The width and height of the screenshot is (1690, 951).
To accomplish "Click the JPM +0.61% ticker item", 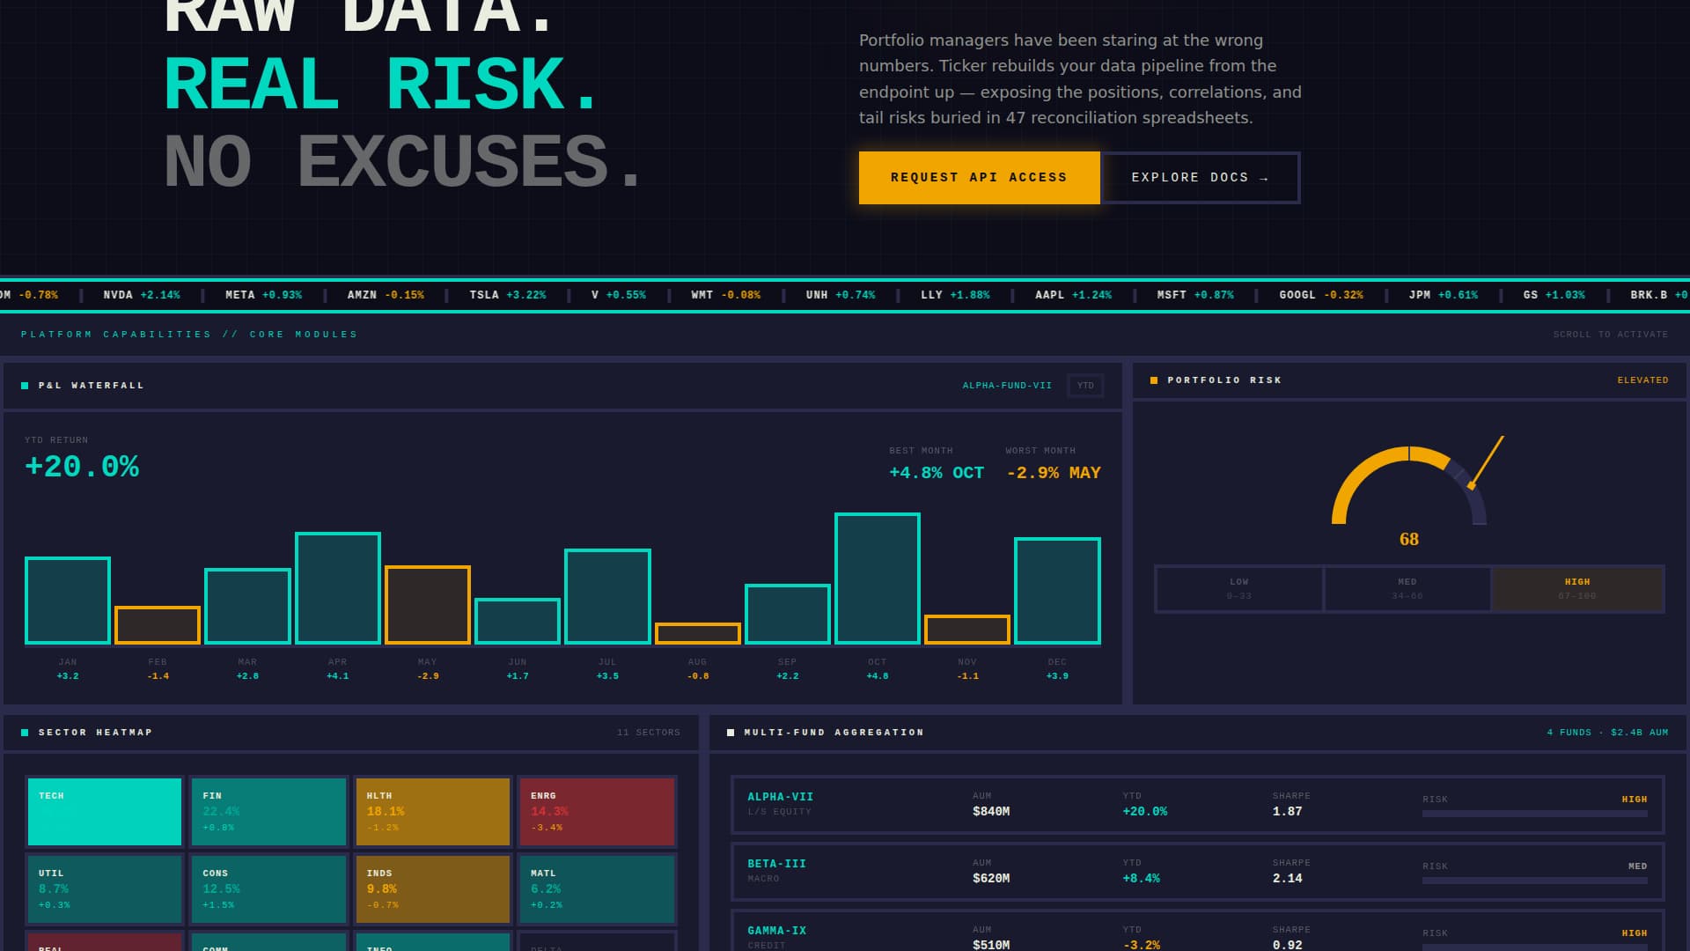I will 1444,295.
